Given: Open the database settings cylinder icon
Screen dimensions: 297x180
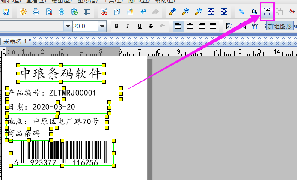Looking at the screenshot, I should (x=62, y=12).
